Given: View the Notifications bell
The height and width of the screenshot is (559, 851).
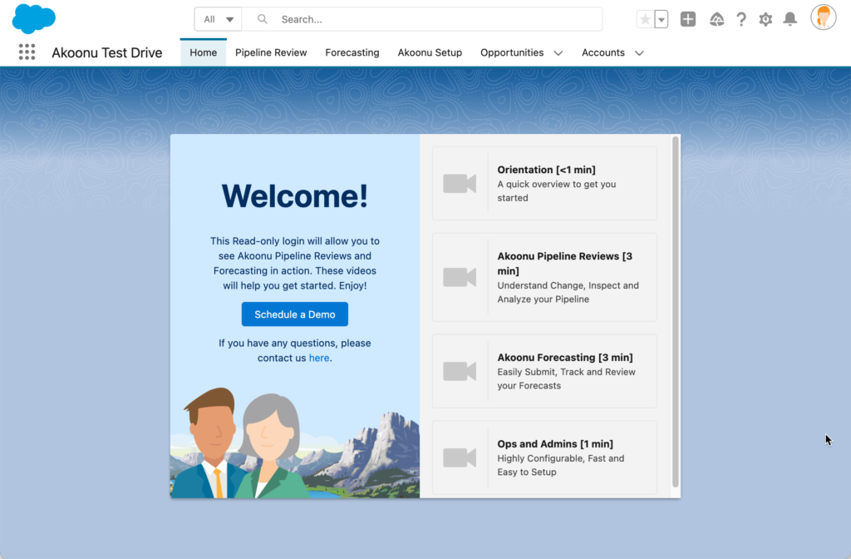Looking at the screenshot, I should [x=790, y=19].
